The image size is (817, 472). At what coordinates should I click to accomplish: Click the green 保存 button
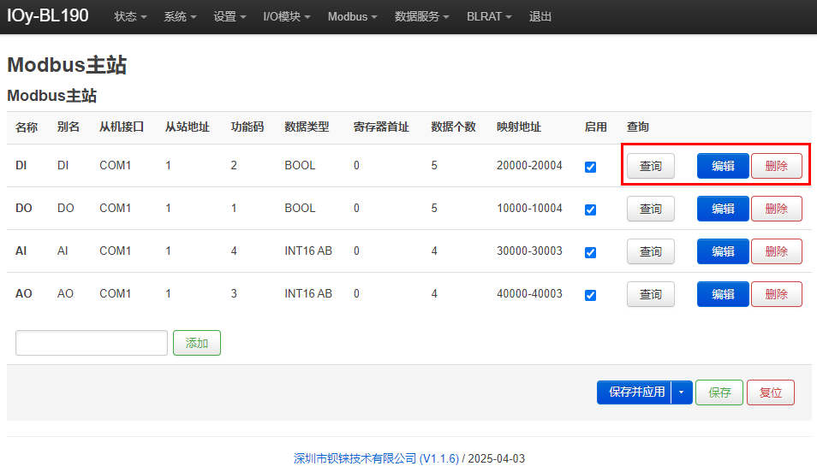pyautogui.click(x=719, y=392)
